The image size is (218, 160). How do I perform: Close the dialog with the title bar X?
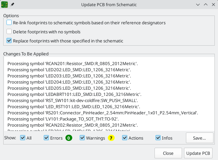(213, 5)
